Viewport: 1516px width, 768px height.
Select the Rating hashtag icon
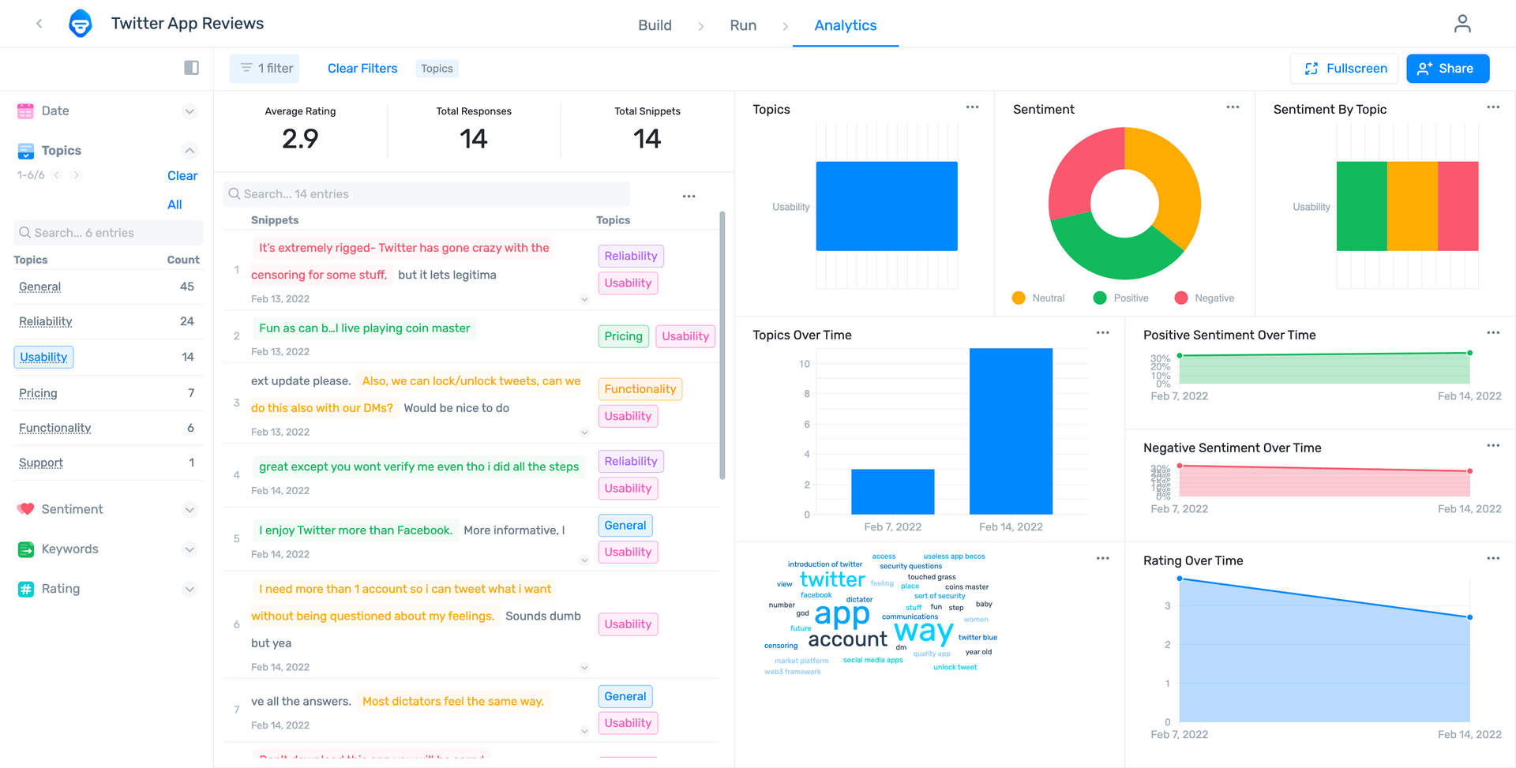[24, 589]
